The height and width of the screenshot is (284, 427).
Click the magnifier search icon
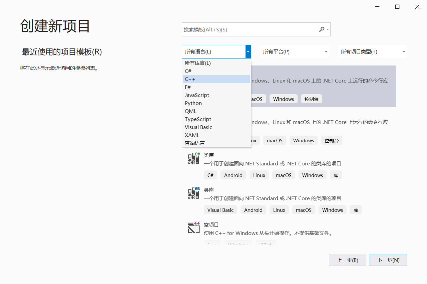(x=322, y=29)
